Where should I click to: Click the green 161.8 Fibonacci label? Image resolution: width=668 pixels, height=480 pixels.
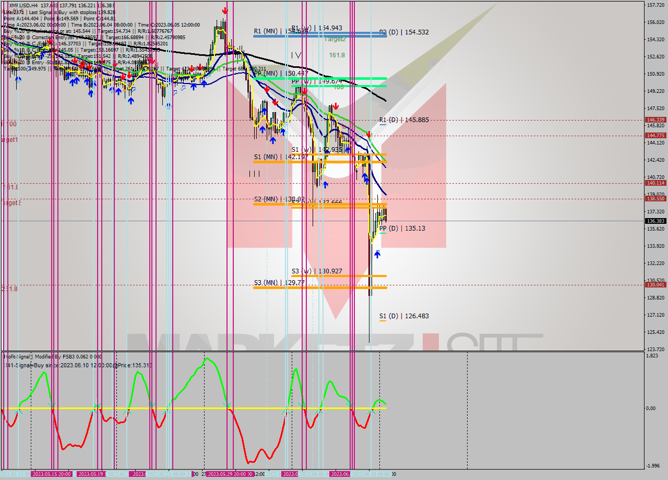337,55
